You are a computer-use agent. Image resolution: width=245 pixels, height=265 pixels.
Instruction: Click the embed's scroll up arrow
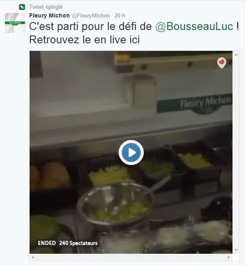(x=236, y=55)
